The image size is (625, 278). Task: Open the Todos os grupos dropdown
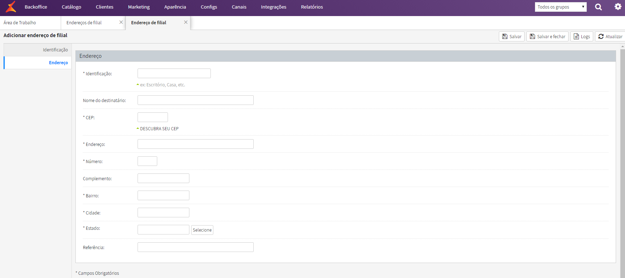[561, 7]
